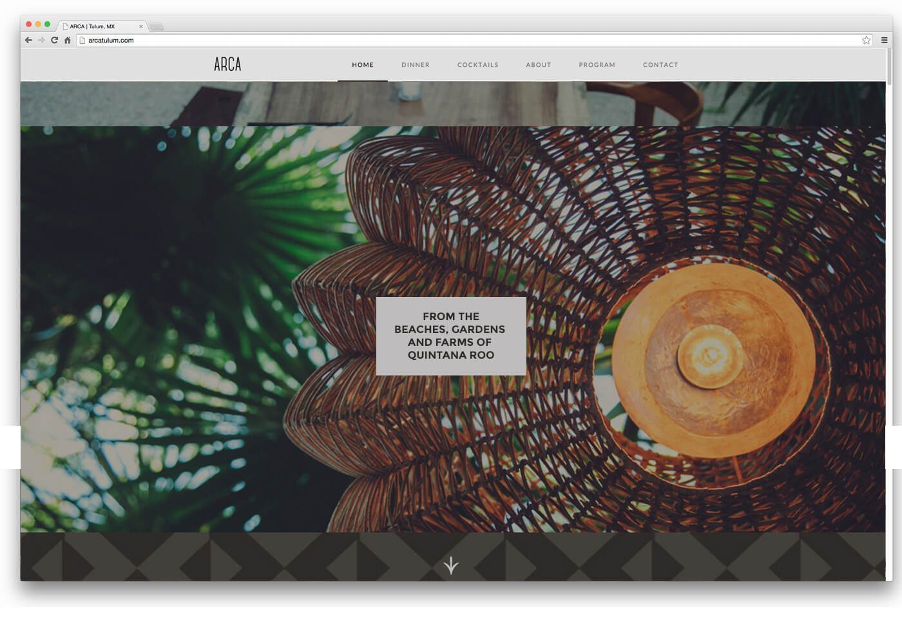Click the scroll-down arrow below the hero image
The height and width of the screenshot is (617, 902).
[451, 565]
